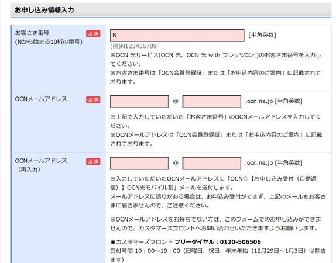336x263 pixels.
Task: Click the ■カスタマーズフロント text
Action: click(142, 242)
